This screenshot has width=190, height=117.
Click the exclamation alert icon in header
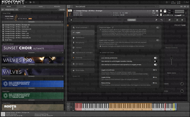pyautogui.click(x=184, y=2)
